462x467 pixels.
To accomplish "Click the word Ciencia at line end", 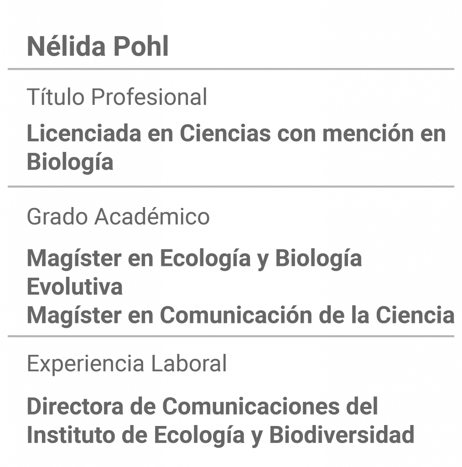I will [x=415, y=315].
